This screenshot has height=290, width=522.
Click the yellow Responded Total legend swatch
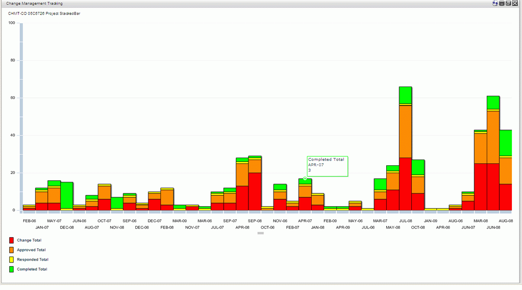pyautogui.click(x=12, y=260)
